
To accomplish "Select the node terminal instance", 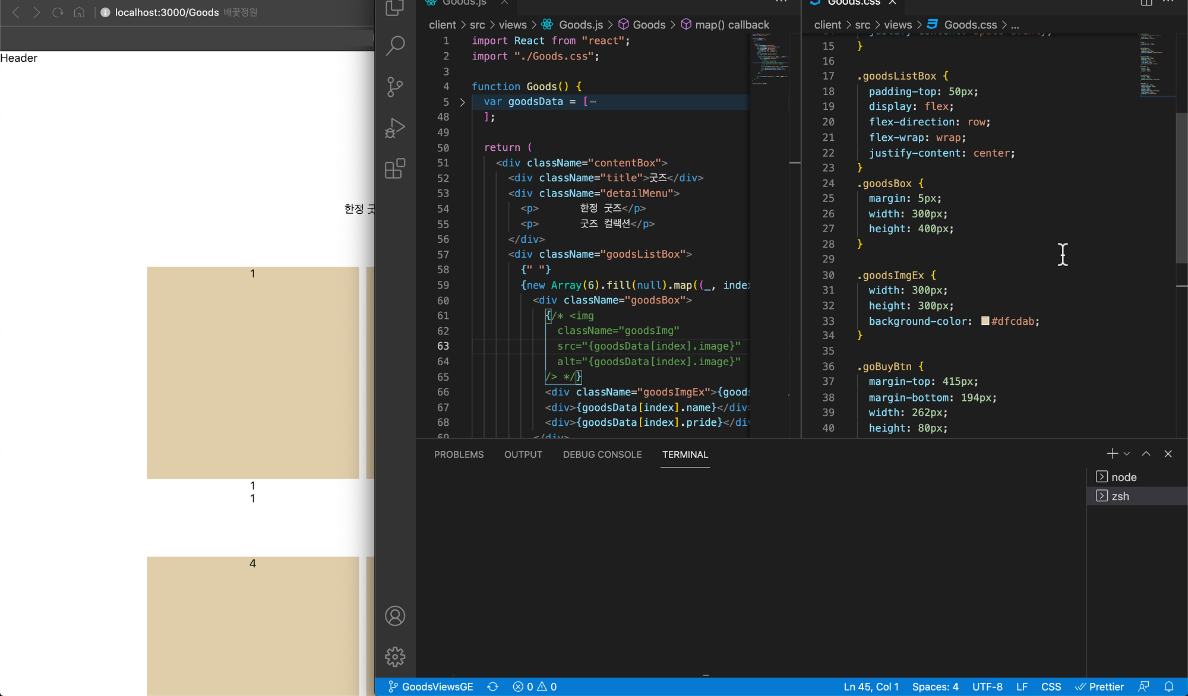I will pyautogui.click(x=1123, y=477).
